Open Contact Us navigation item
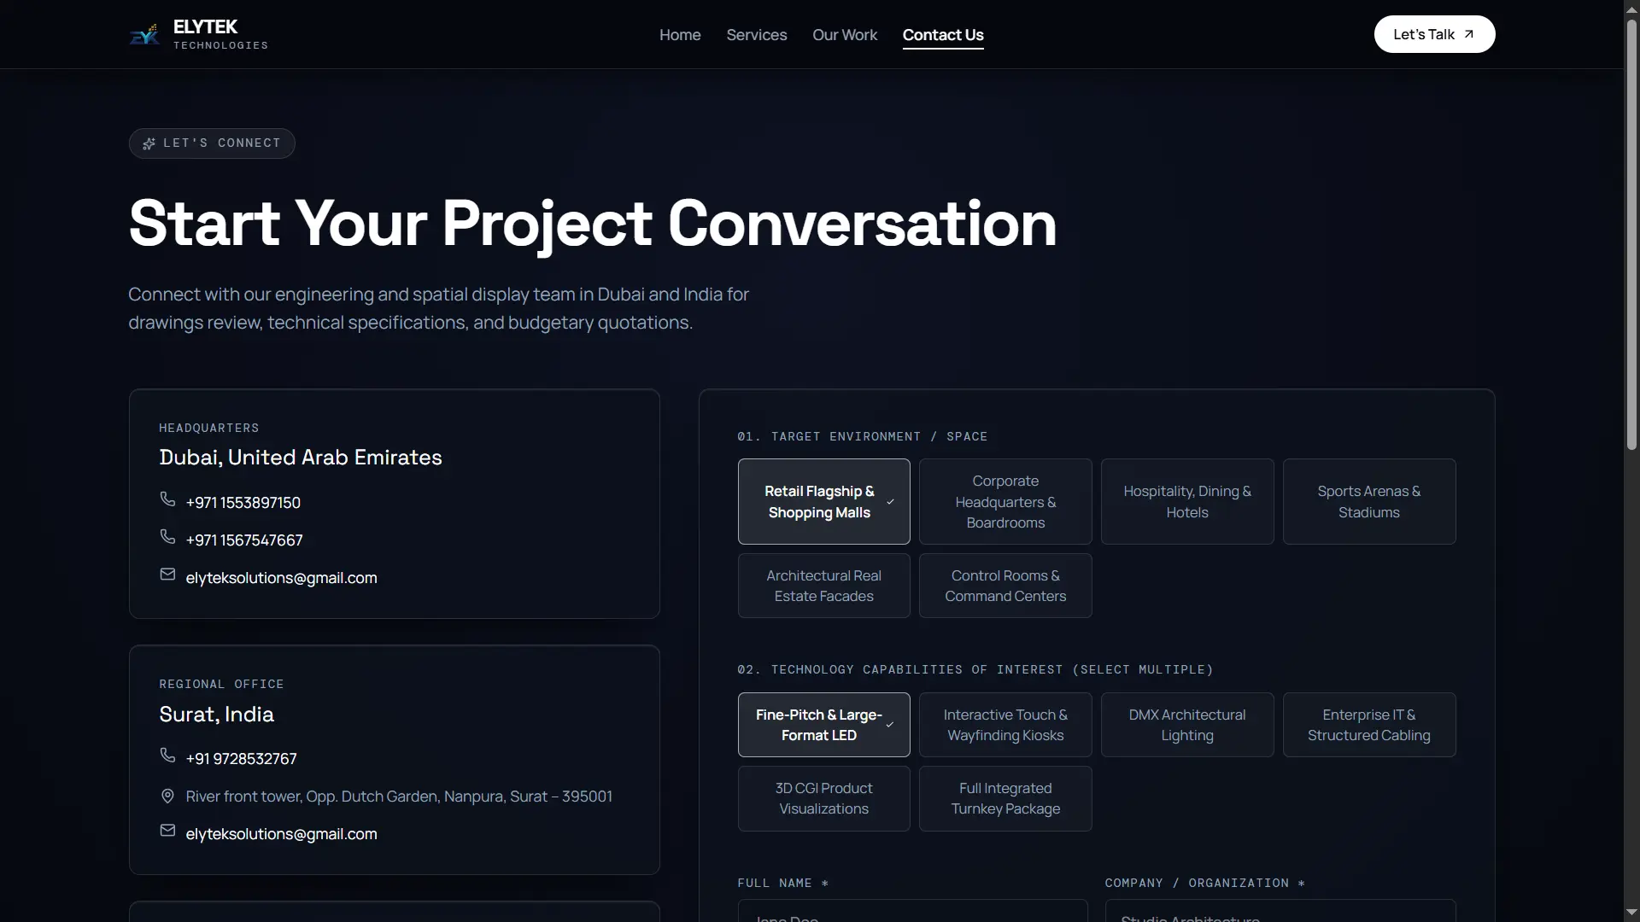Image resolution: width=1640 pixels, height=922 pixels. click(x=943, y=35)
